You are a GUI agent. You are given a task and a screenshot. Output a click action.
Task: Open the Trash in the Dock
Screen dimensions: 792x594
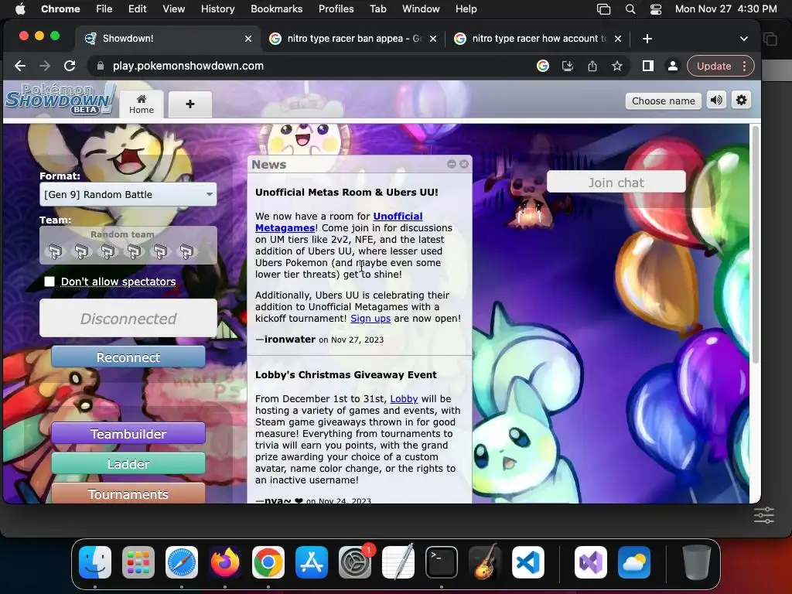pyautogui.click(x=697, y=562)
